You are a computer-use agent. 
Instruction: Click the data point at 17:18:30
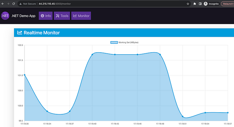pos(25,75)
